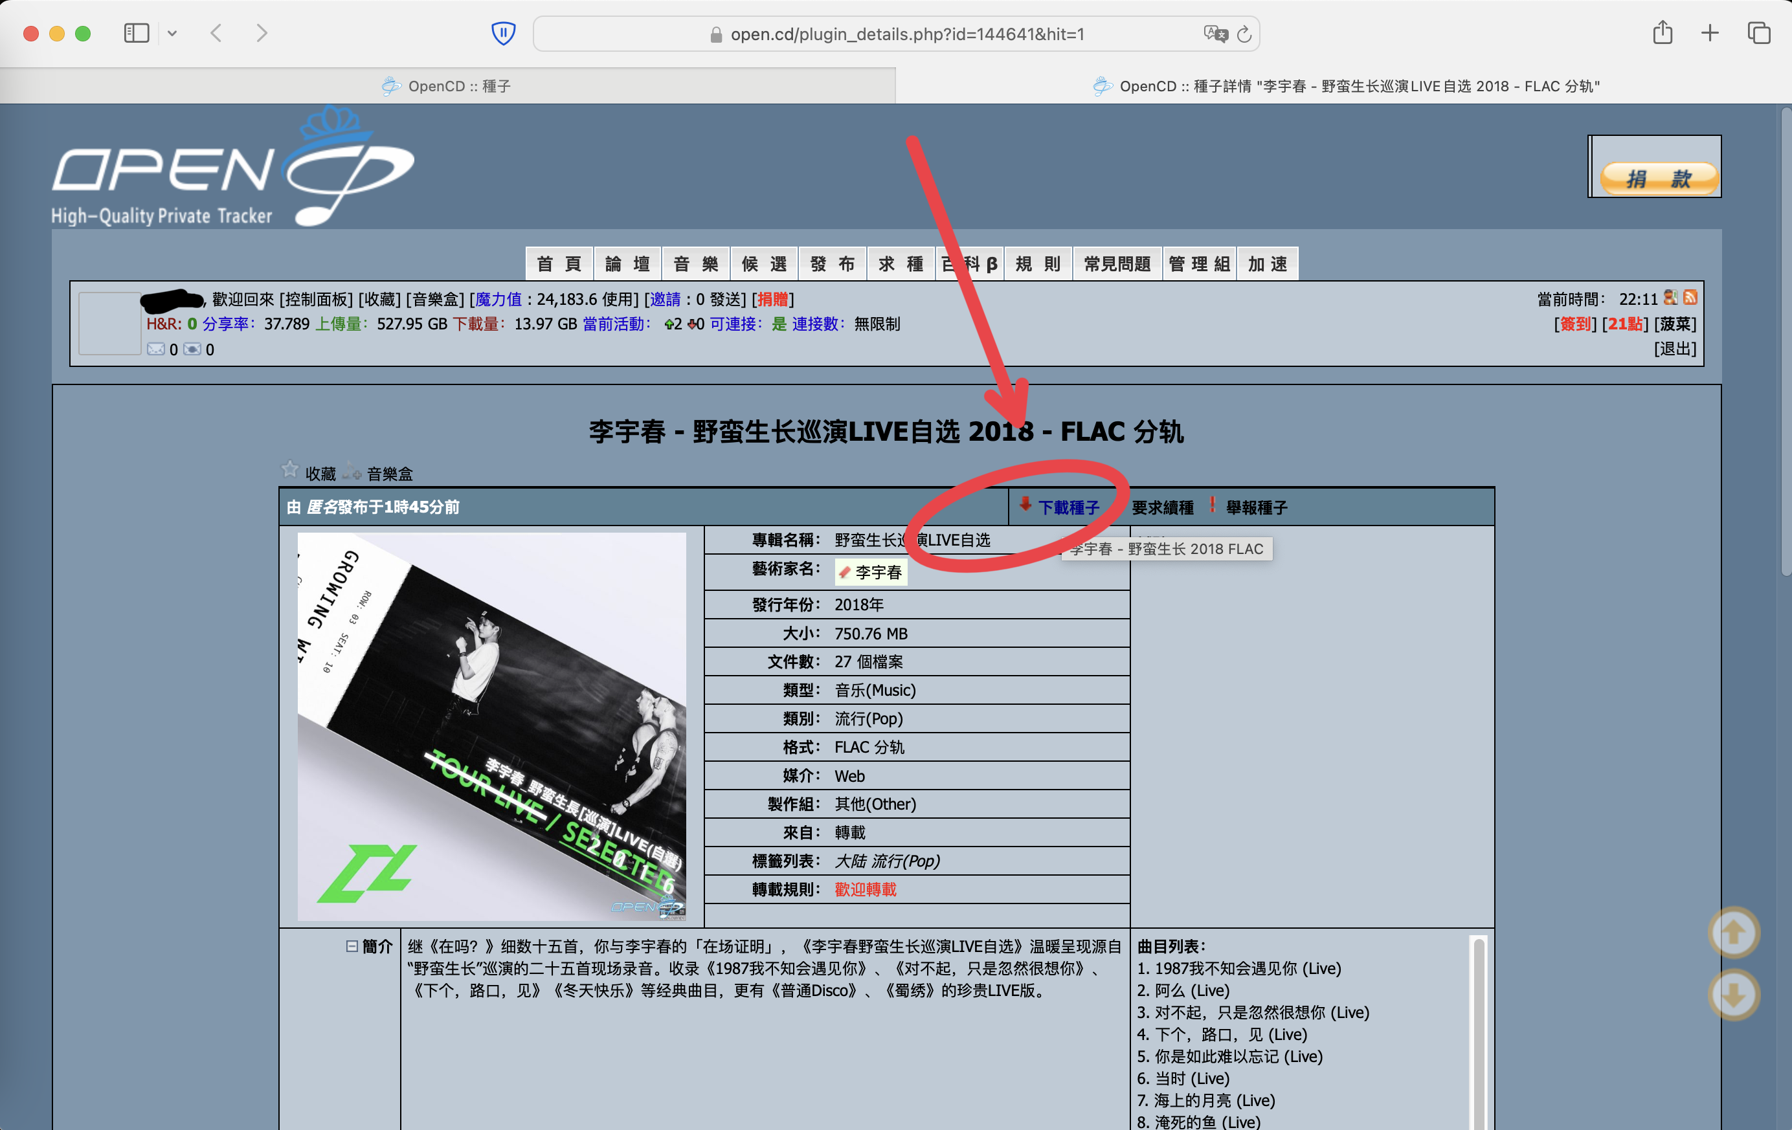
Task: Click the translate page icon
Action: pyautogui.click(x=1215, y=34)
